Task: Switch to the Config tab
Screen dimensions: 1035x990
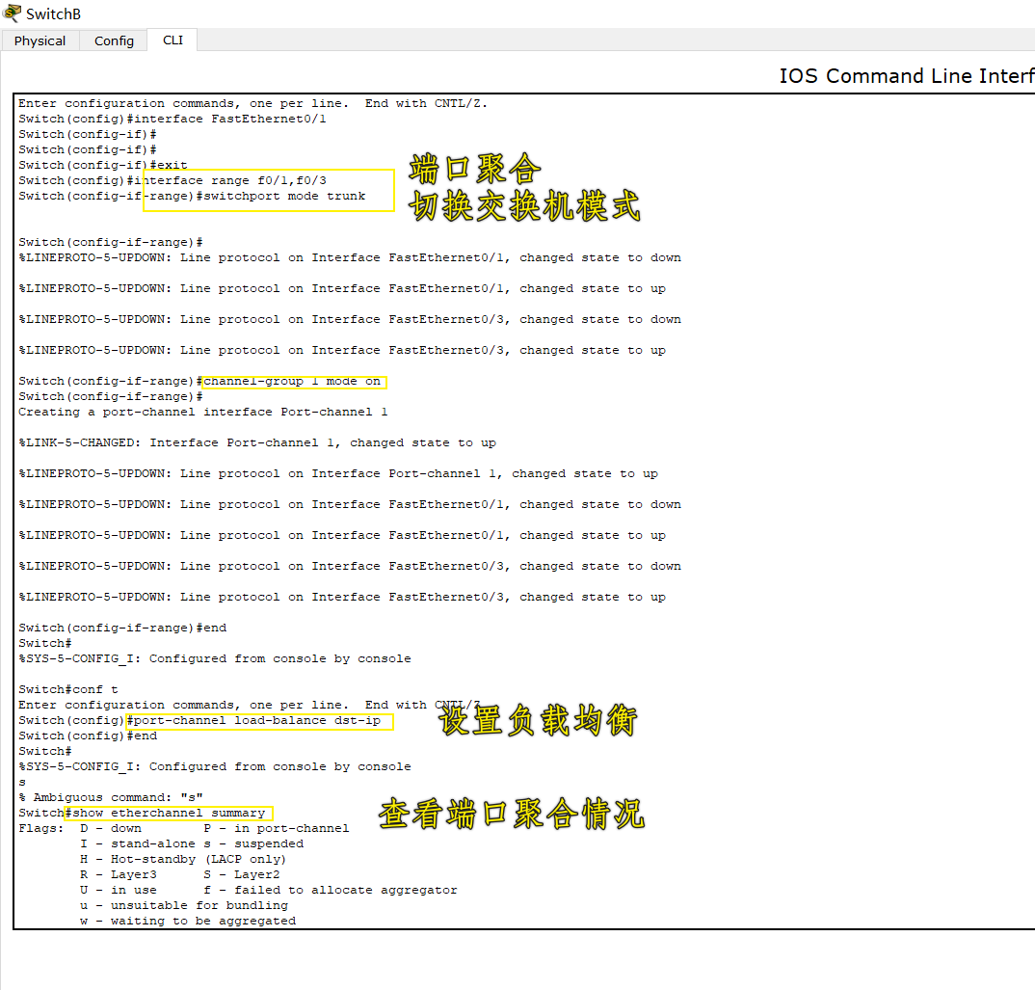Action: (x=113, y=40)
